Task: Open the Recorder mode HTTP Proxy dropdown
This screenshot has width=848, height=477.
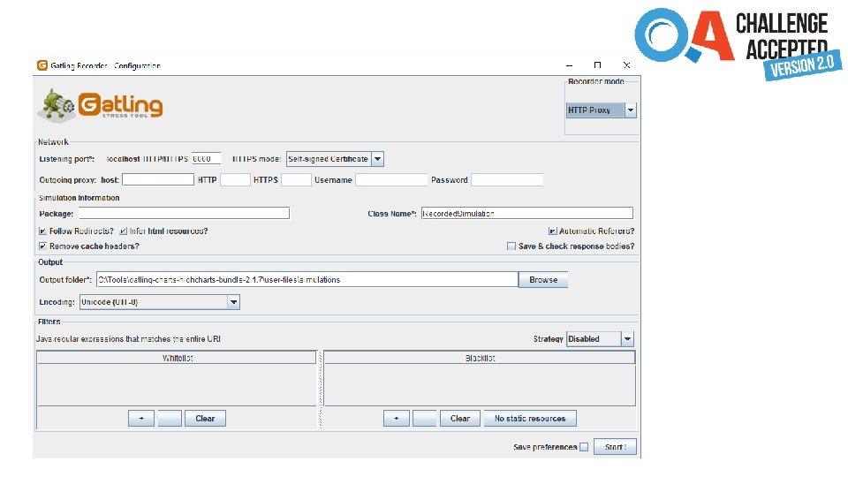Action: coord(601,110)
